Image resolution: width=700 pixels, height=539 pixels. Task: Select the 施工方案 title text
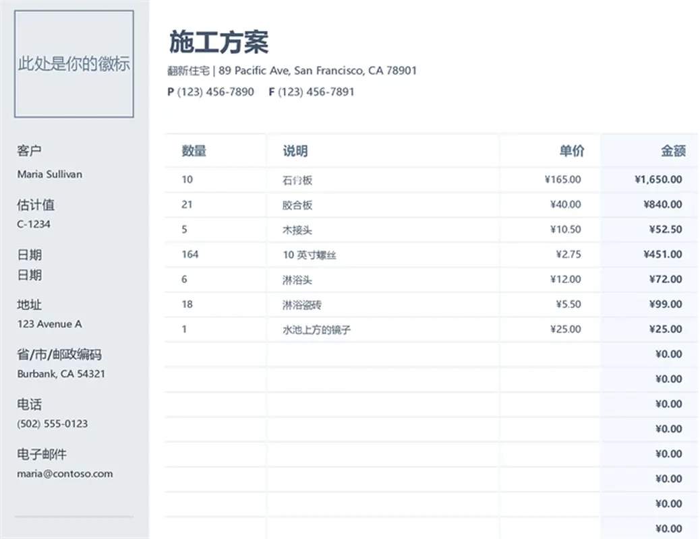tap(218, 42)
